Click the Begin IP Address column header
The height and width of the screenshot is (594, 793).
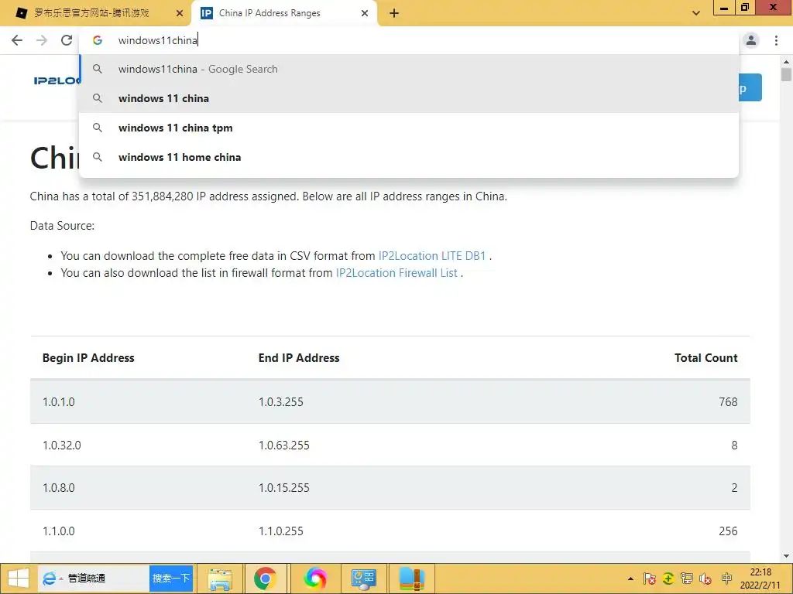pyautogui.click(x=88, y=357)
